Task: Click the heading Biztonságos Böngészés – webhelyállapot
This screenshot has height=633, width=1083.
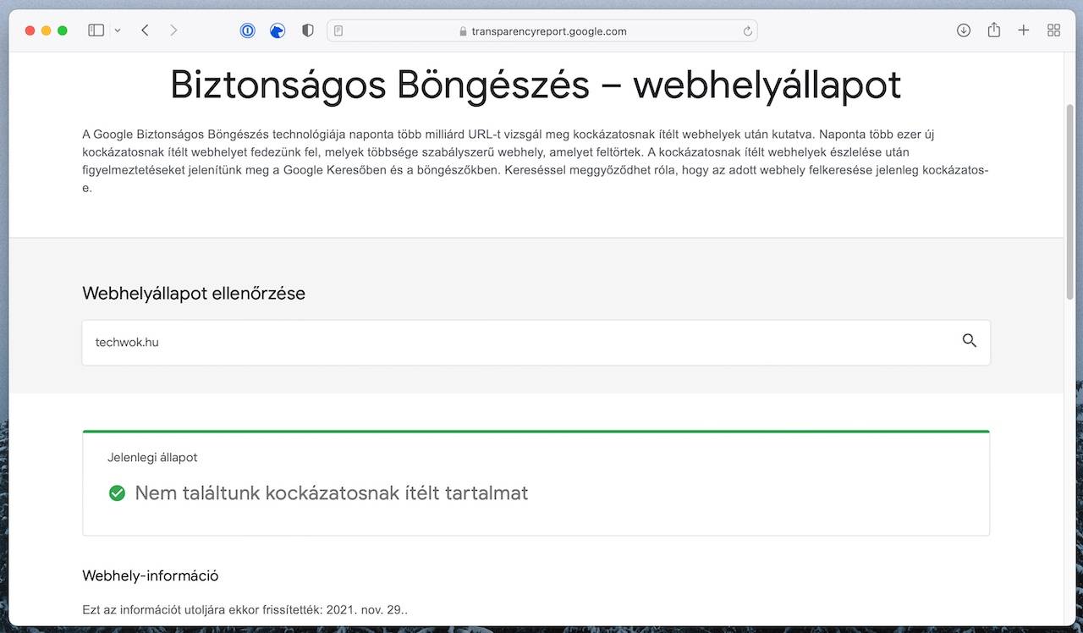Action: point(536,85)
